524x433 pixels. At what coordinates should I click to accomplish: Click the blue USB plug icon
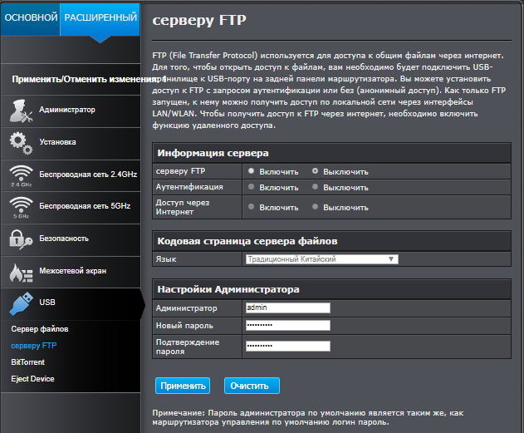[x=21, y=303]
